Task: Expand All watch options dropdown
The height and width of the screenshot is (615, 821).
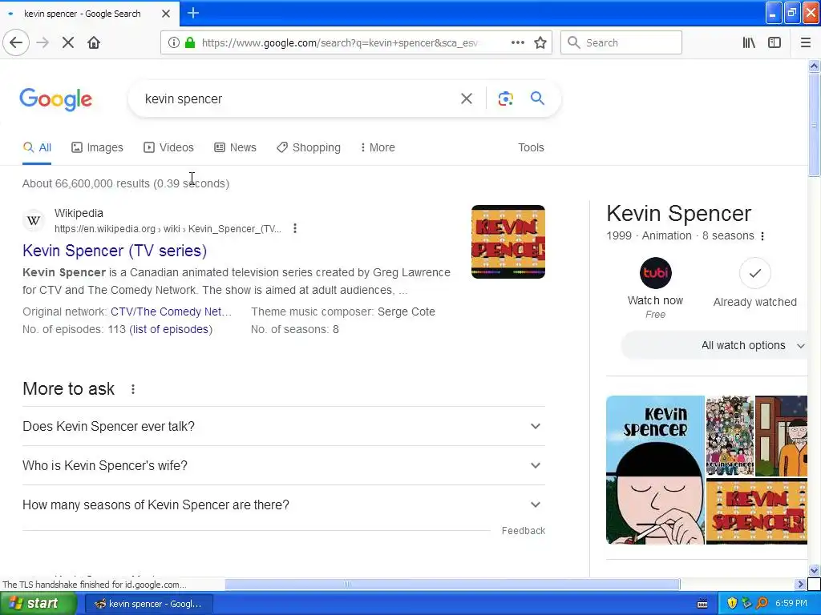Action: 714,346
